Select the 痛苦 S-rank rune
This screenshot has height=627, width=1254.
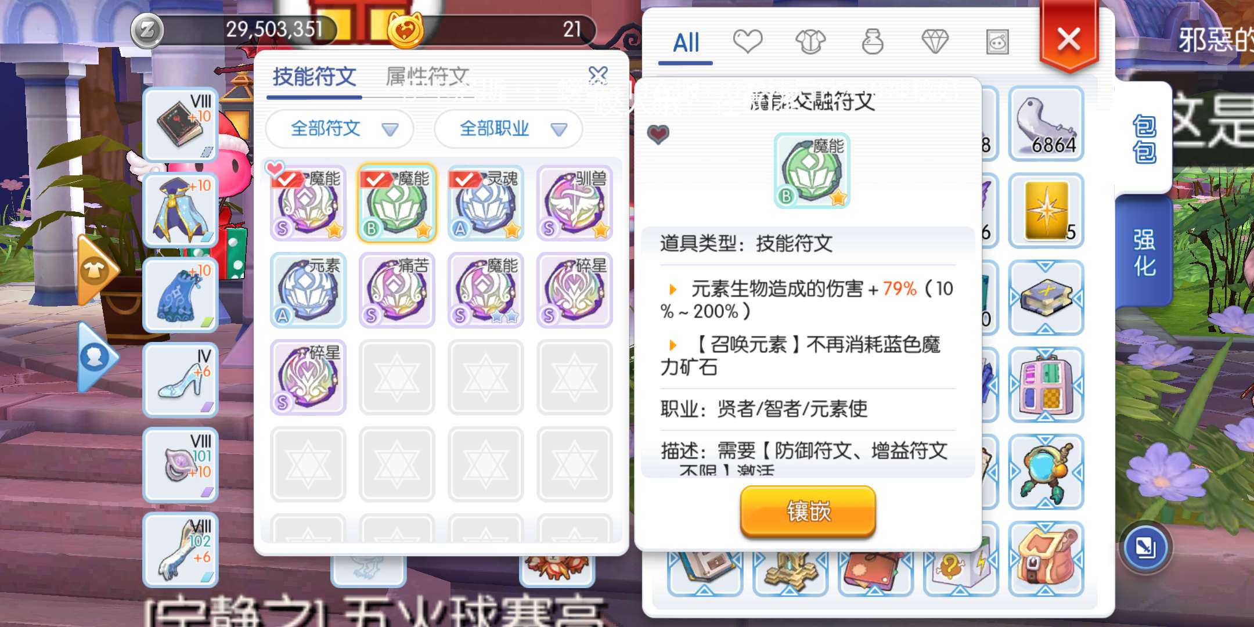397,290
